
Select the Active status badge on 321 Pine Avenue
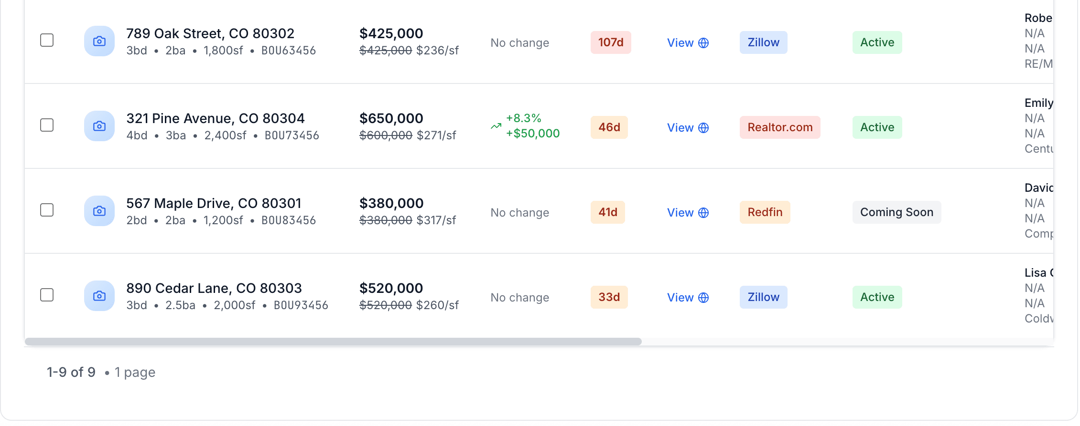877,127
